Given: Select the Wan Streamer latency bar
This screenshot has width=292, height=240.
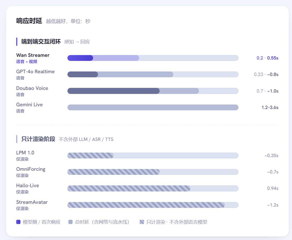Looking at the screenshot, I should click(x=153, y=58).
